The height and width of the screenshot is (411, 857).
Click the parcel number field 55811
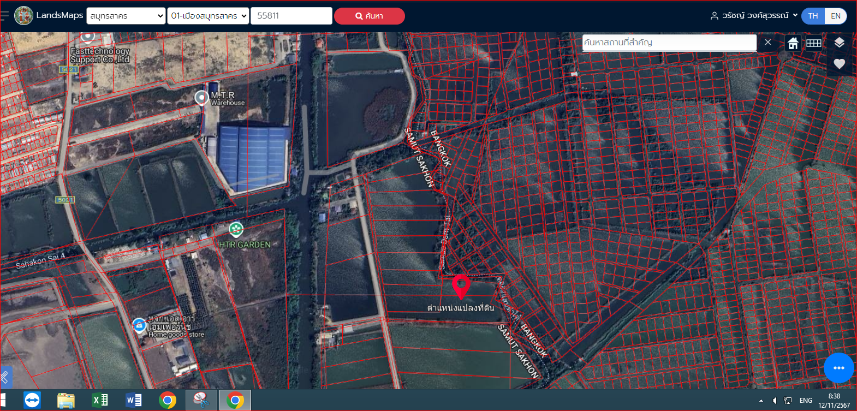point(291,16)
